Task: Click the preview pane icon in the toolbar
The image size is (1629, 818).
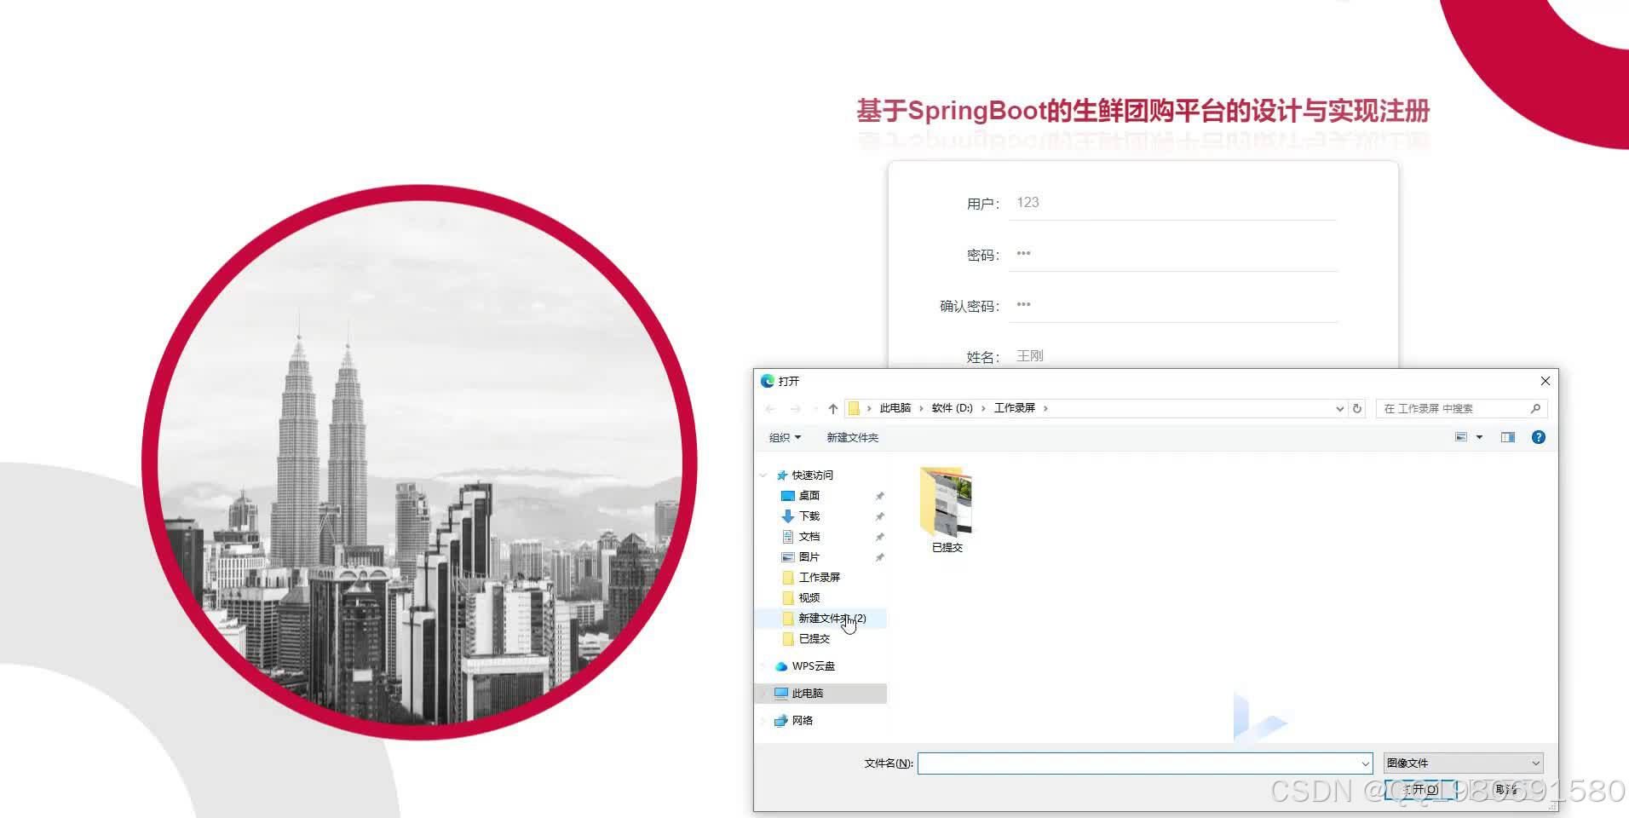Action: point(1507,437)
